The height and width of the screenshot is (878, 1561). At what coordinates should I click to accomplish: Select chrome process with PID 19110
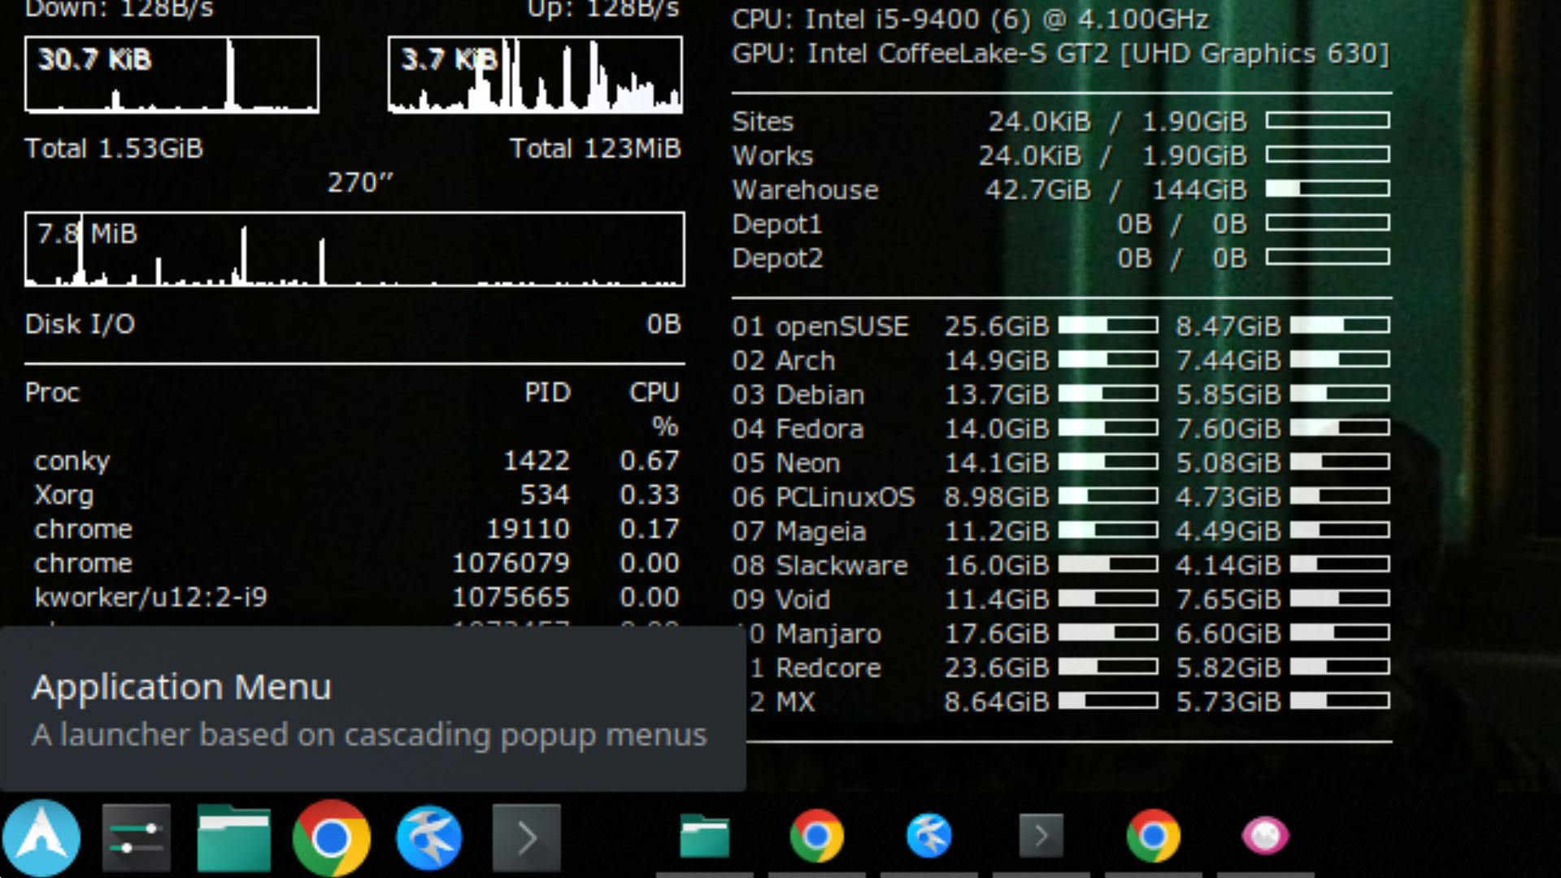click(83, 529)
